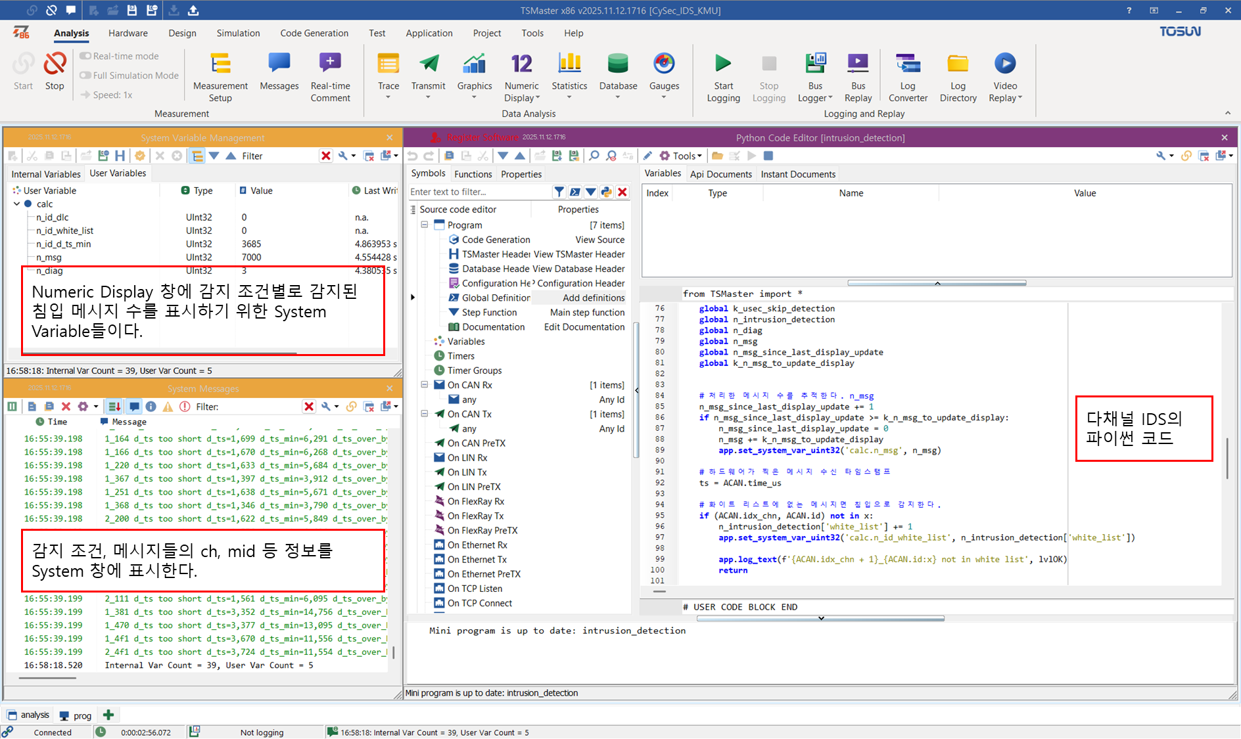Add a new page with the green plus
Image resolution: width=1241 pixels, height=739 pixels.
pos(108,715)
